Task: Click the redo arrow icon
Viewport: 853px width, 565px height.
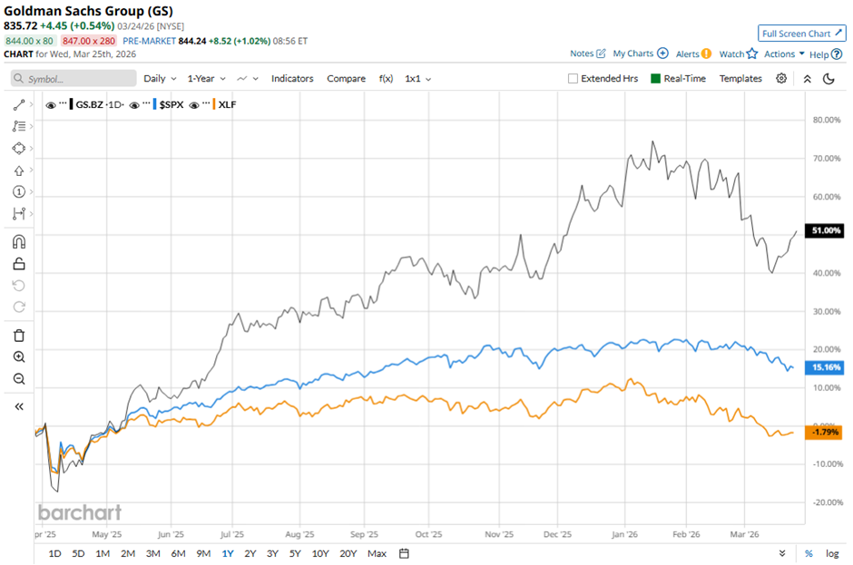Action: (x=18, y=307)
